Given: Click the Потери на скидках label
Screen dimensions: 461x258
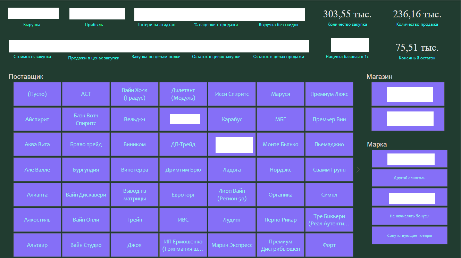Looking at the screenshot, I should pyautogui.click(x=156, y=25).
